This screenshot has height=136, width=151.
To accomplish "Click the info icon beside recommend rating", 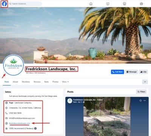I will point(35,128).
